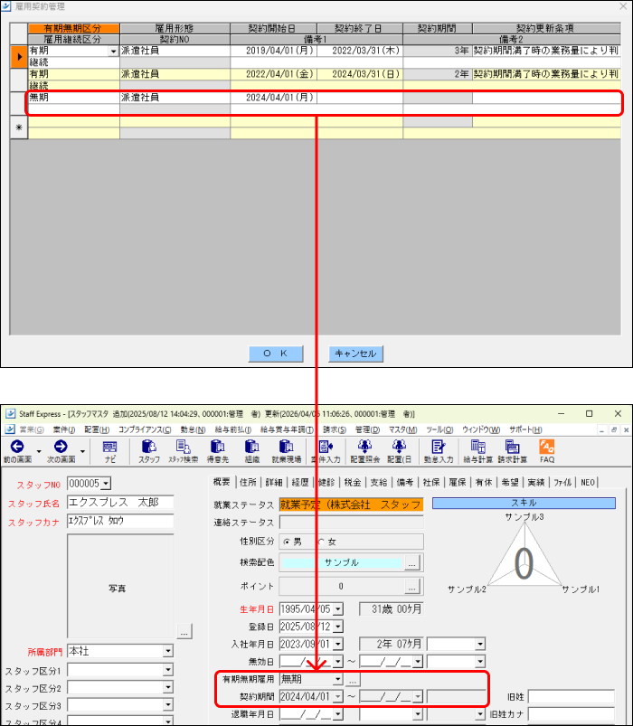633x726 pixels.
Task: Click the … button beside 検索配色
Action: coord(411,562)
